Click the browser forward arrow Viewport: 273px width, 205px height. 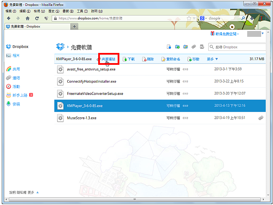coord(18,18)
